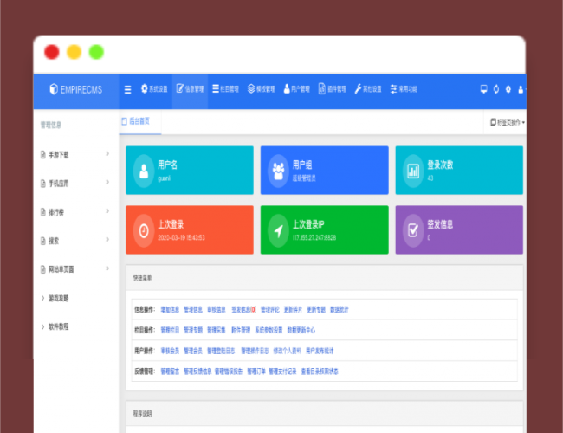Click the EMPIRECMS logo

(x=76, y=89)
